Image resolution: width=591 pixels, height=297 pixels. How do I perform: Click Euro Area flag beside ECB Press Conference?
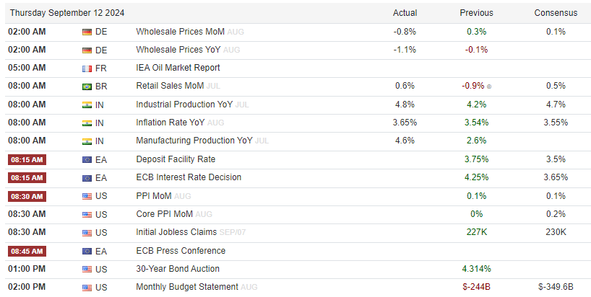(x=87, y=251)
